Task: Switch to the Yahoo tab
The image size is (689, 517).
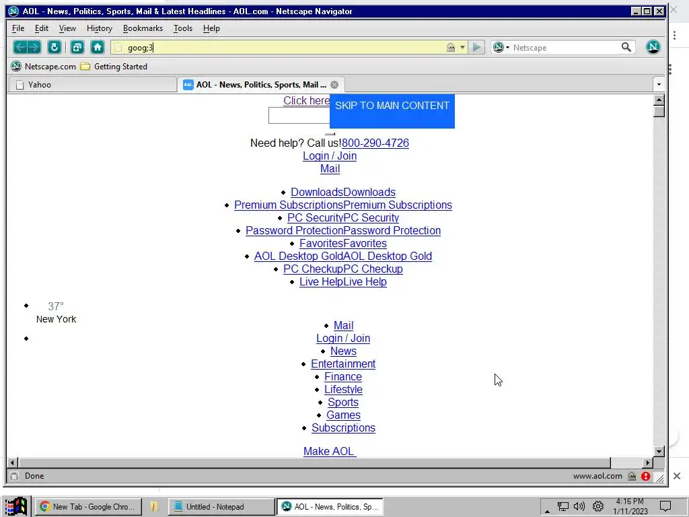Action: (x=92, y=85)
